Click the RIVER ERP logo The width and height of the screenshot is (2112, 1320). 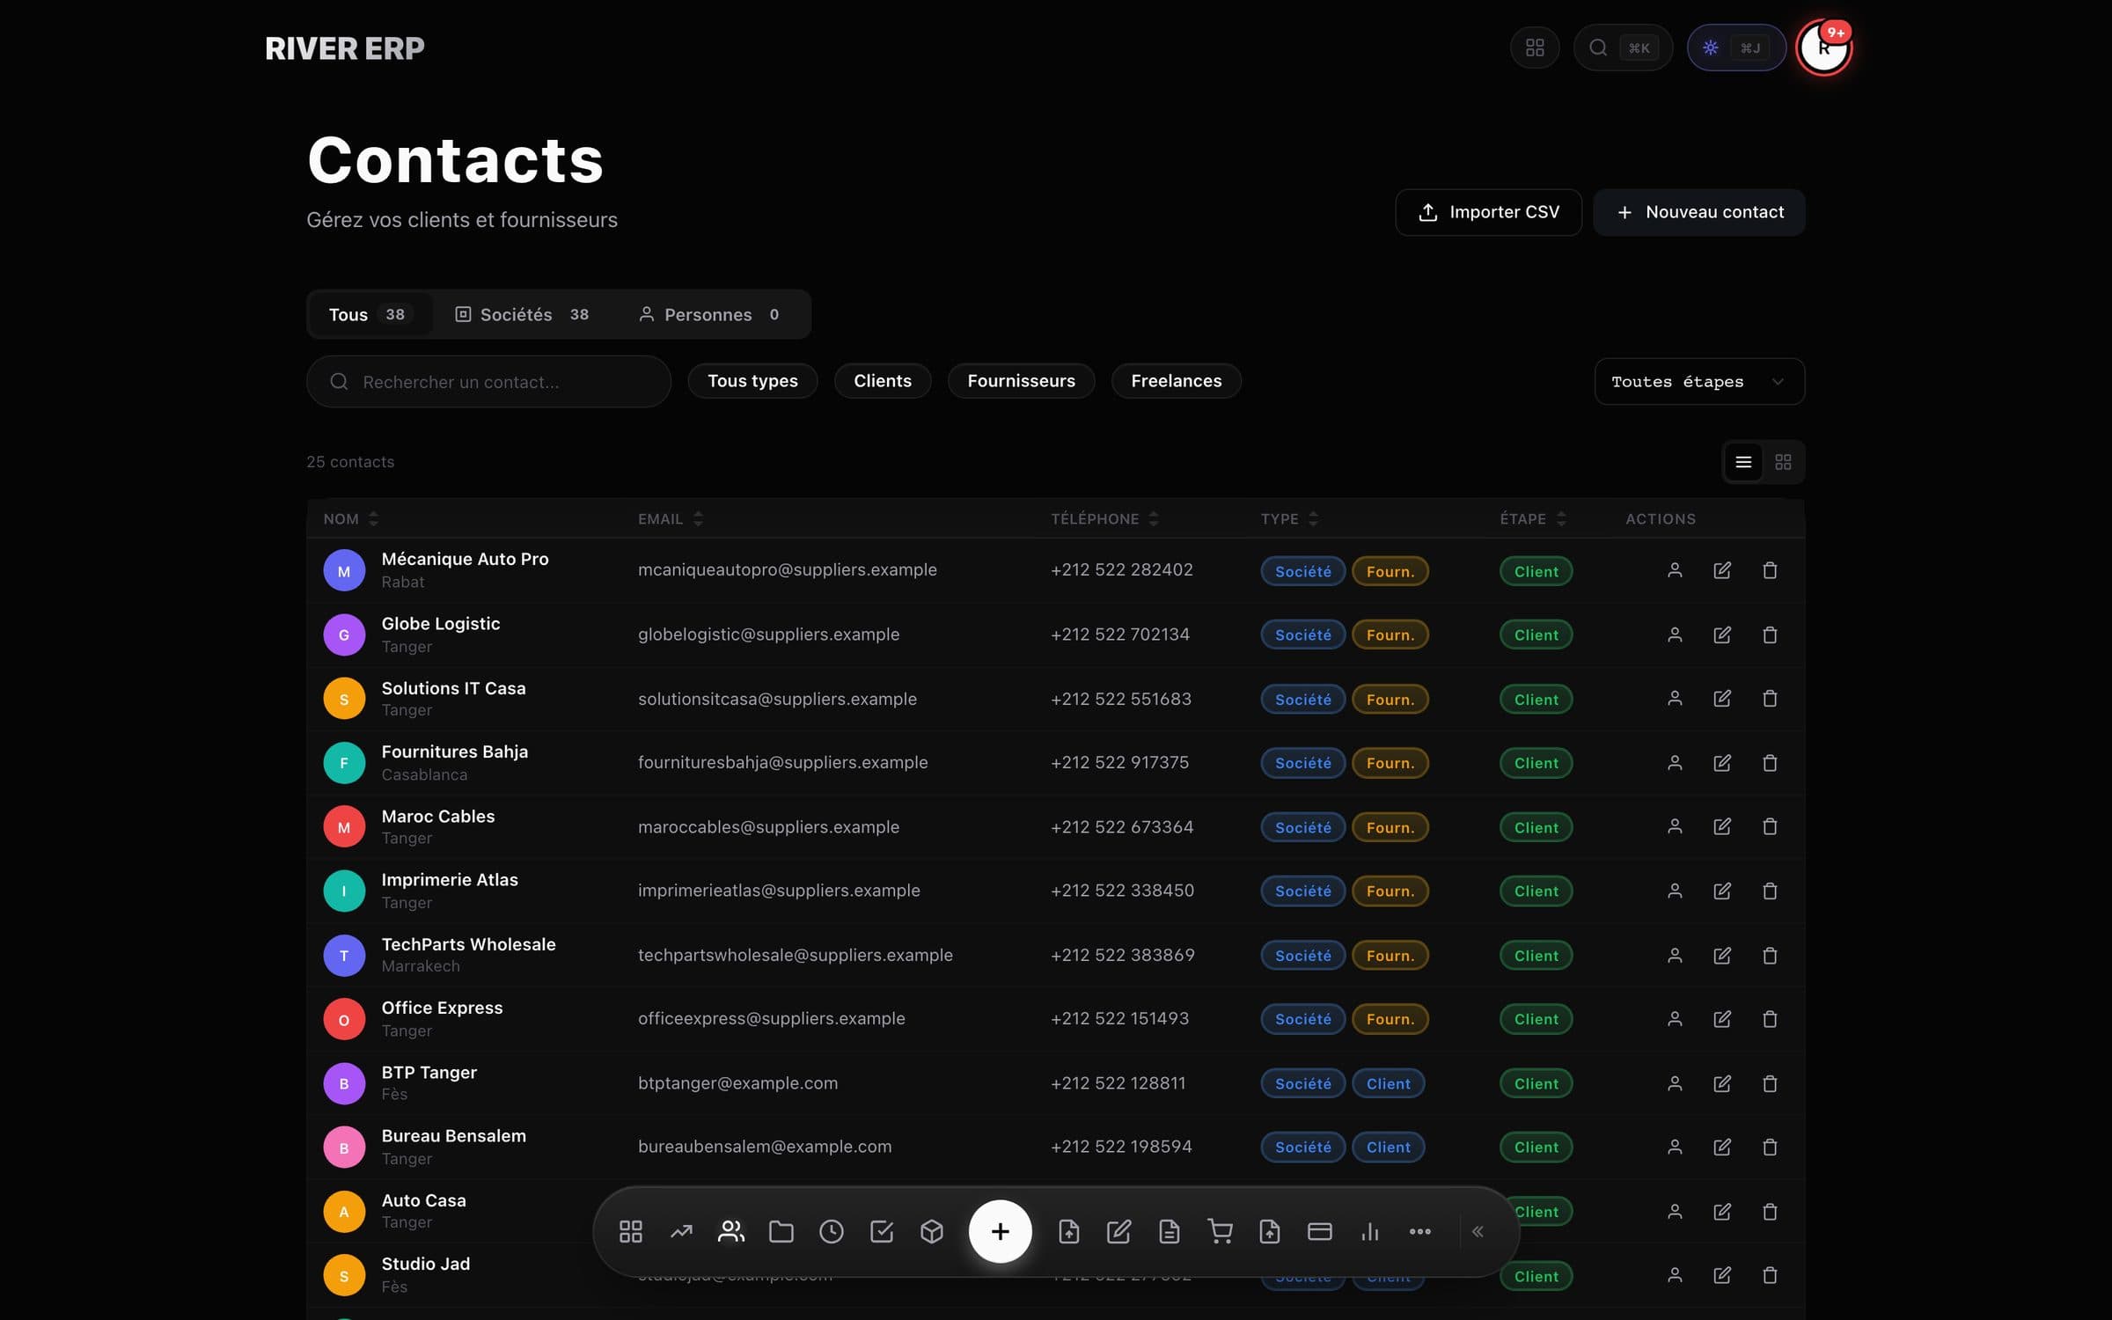(345, 48)
